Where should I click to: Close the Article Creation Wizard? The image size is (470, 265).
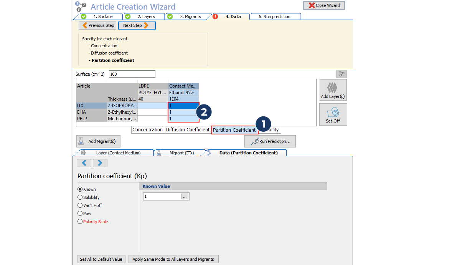pyautogui.click(x=324, y=5)
